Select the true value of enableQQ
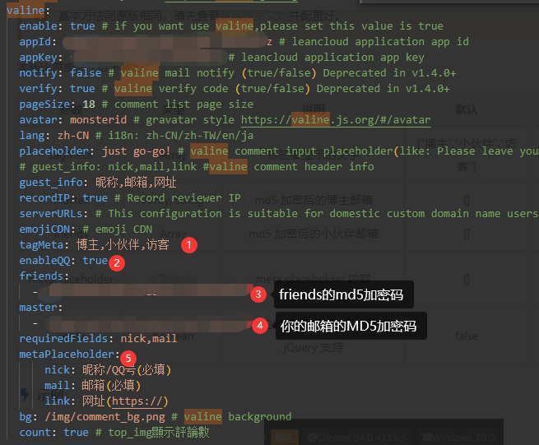539x445 pixels. [x=95, y=261]
